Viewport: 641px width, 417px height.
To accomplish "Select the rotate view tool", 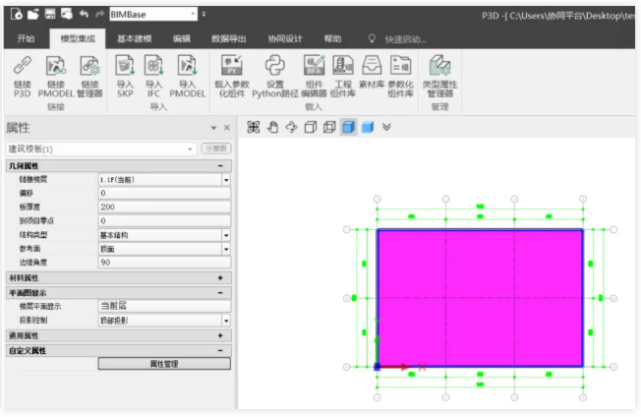I will pyautogui.click(x=291, y=127).
